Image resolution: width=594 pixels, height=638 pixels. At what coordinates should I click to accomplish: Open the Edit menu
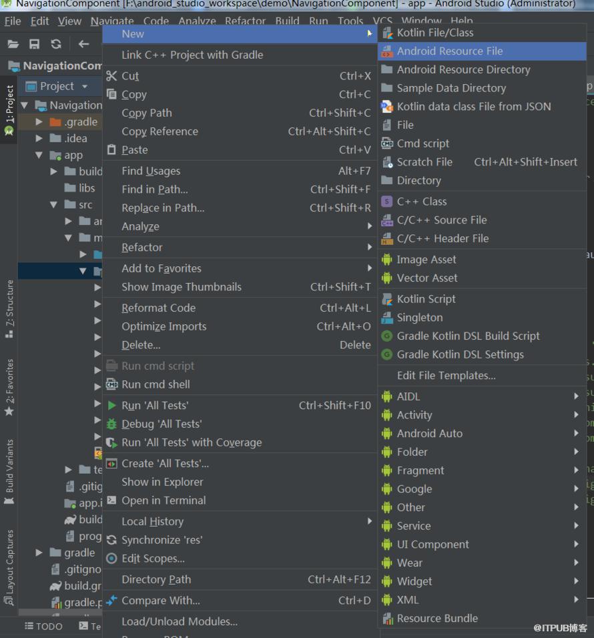[39, 21]
